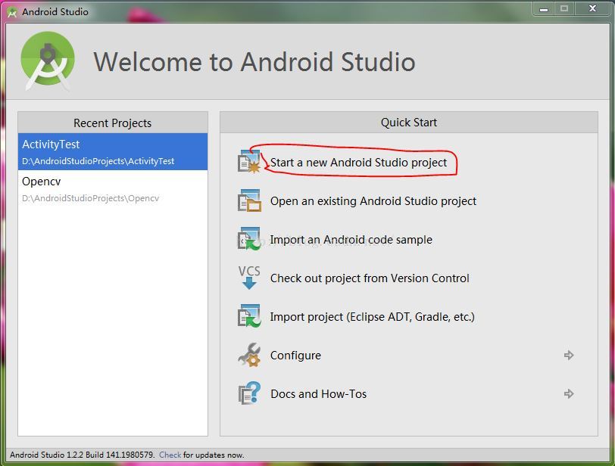Choose Import an Android code sample
Viewport: 615px width, 466px height.
click(351, 239)
